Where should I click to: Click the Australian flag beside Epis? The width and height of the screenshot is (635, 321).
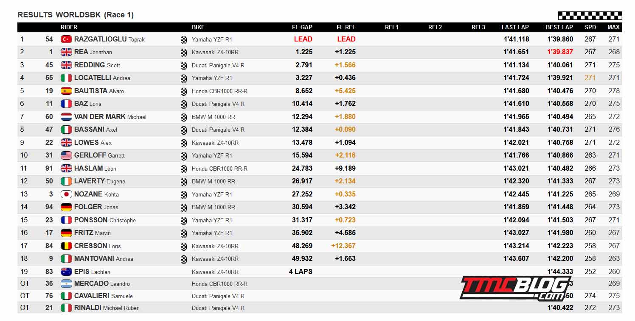click(66, 272)
